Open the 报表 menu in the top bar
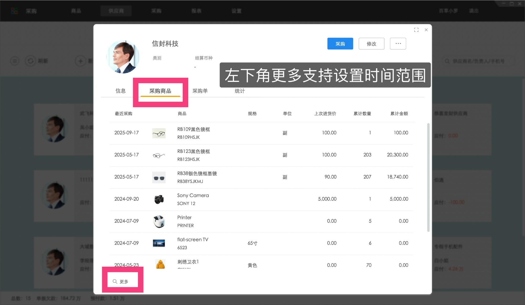Viewport: 525px width, 305px height. pyautogui.click(x=196, y=11)
